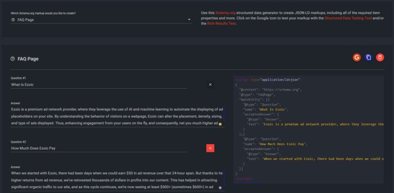The image size is (394, 193).
Task: Click the "What Is Ezoic" name value in code
Action: pos(272,110)
